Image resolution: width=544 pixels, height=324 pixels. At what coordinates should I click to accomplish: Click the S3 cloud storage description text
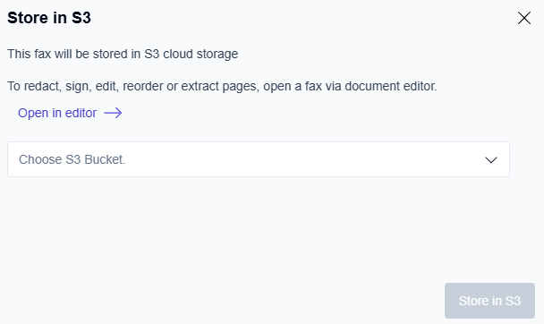coord(123,54)
